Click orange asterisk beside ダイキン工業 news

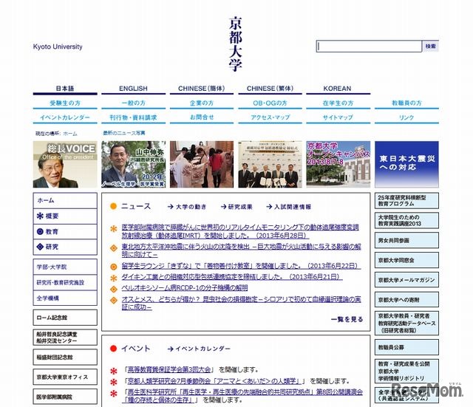pyautogui.click(x=113, y=278)
